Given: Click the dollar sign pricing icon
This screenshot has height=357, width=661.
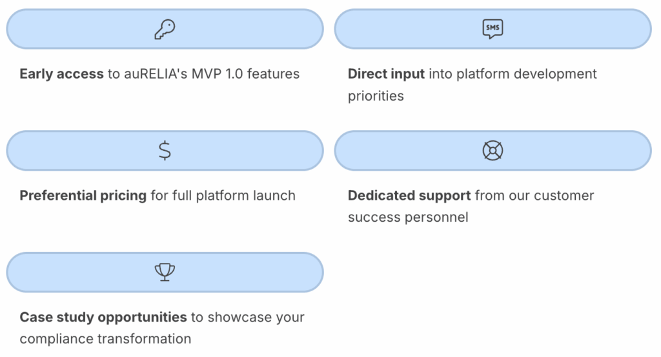Looking at the screenshot, I should point(165,150).
